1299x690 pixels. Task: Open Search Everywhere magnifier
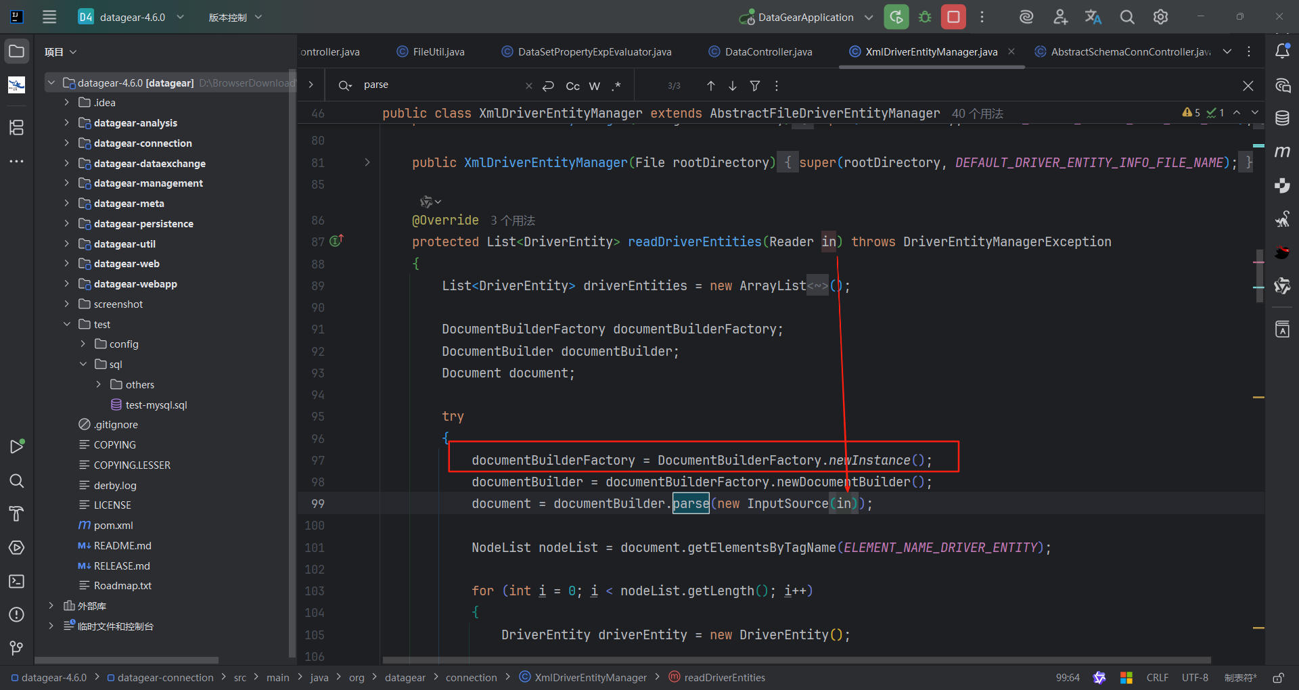coord(1127,17)
